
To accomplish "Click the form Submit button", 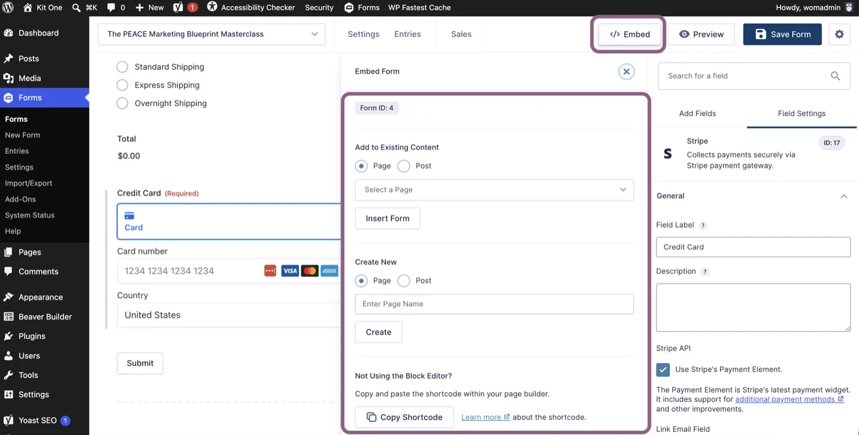I will click(140, 363).
